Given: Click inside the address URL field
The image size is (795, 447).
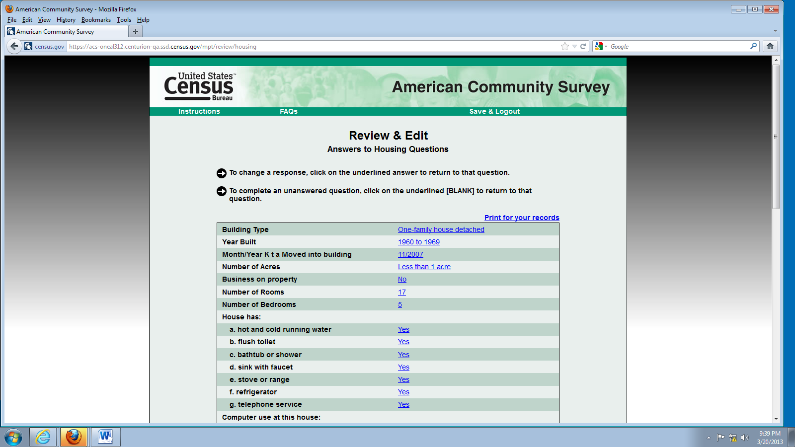Looking at the screenshot, I should tap(313, 46).
